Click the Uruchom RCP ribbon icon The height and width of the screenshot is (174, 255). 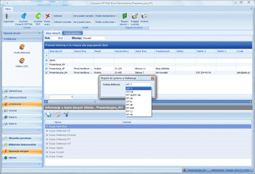coord(38,16)
